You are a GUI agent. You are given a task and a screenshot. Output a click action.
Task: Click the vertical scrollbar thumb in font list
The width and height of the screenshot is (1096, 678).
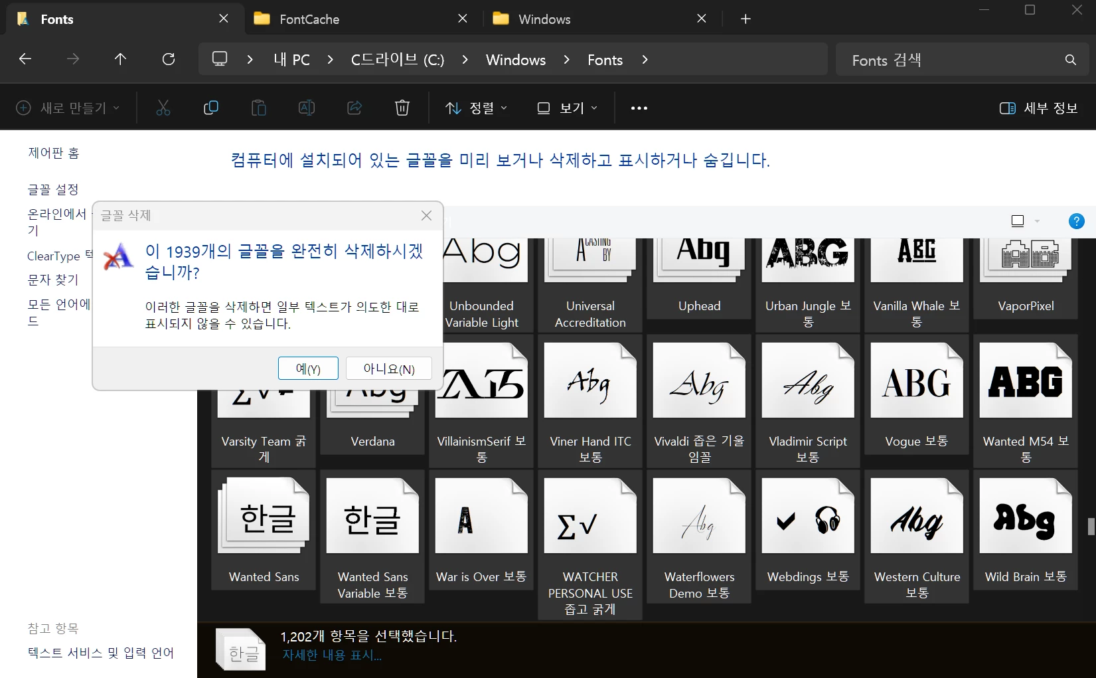click(1091, 527)
